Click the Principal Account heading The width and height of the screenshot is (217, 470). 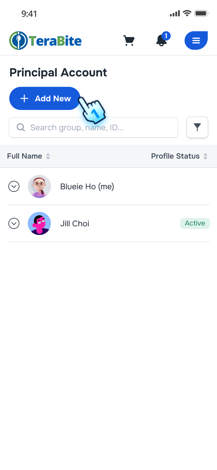click(x=58, y=73)
